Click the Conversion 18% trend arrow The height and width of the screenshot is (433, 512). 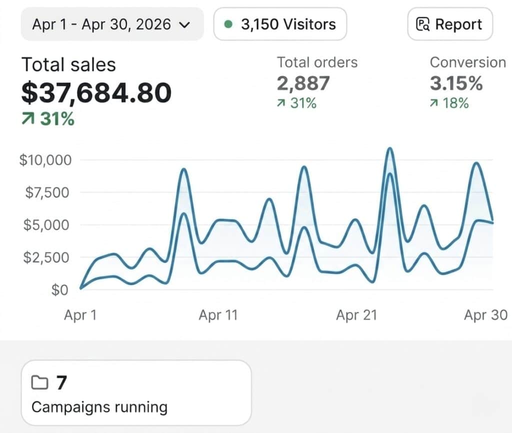click(433, 103)
